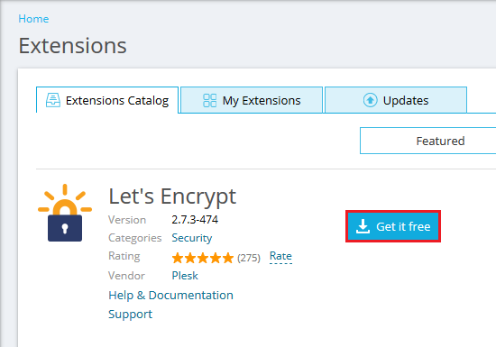The image size is (496, 347).
Task: Switch to the Updates tab
Action: click(396, 100)
